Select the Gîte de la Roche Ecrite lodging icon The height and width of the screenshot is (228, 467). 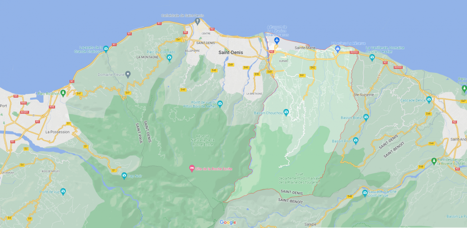coord(192,169)
